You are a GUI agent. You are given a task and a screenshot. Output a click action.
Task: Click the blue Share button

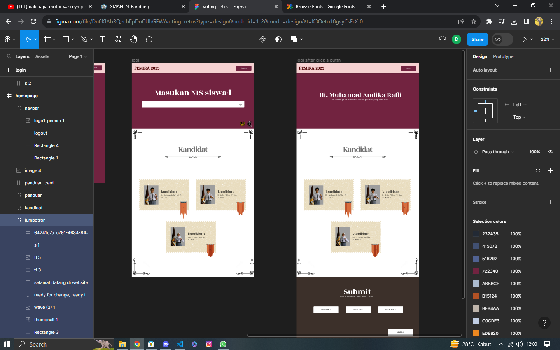coord(478,39)
